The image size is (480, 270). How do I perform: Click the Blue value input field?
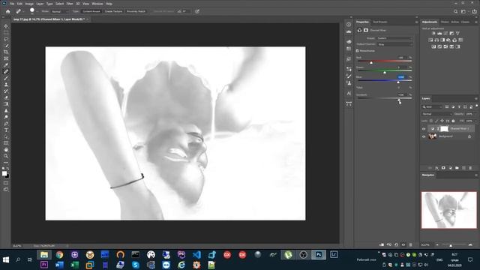click(x=401, y=77)
